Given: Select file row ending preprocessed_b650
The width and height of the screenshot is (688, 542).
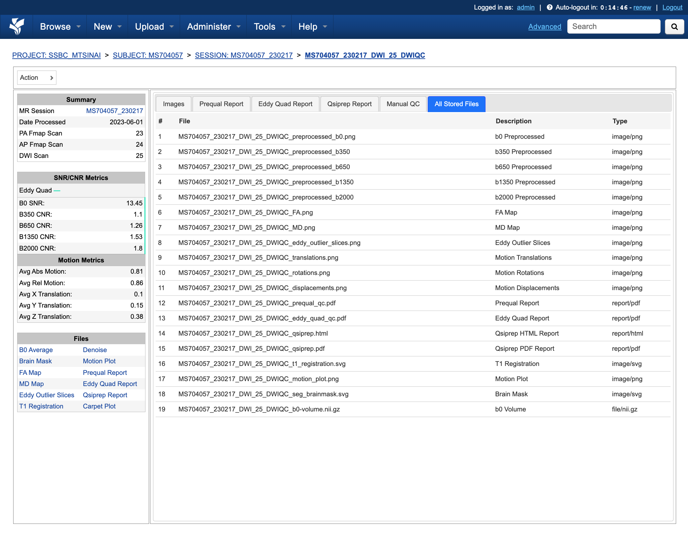Looking at the screenshot, I should click(413, 167).
